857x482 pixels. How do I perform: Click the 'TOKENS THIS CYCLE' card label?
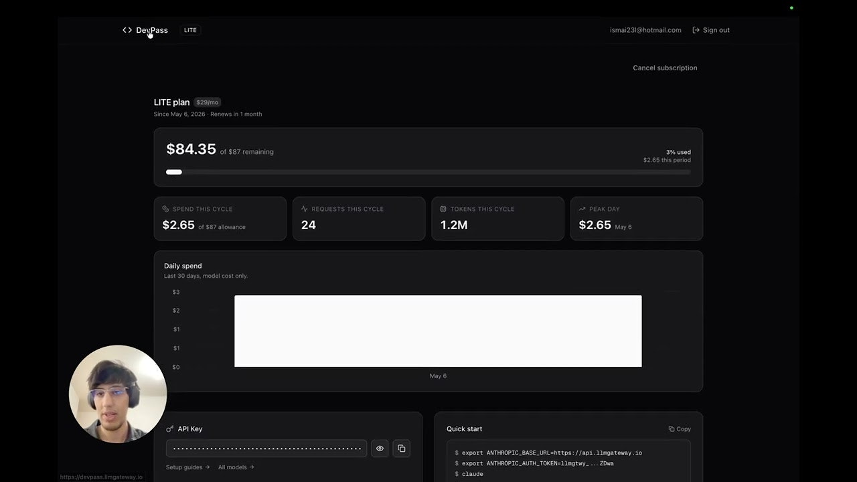[x=483, y=209]
